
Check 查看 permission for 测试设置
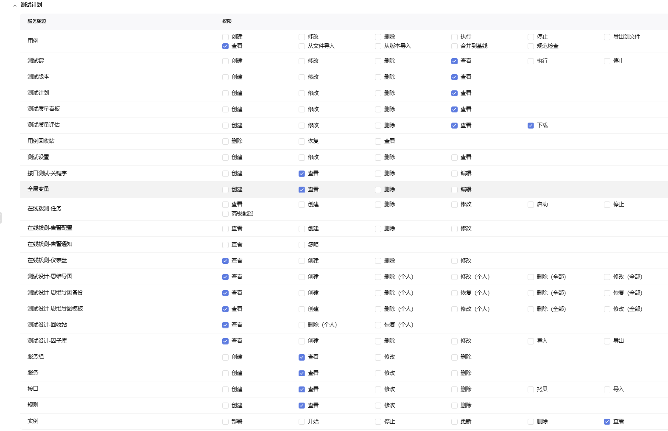click(x=454, y=157)
